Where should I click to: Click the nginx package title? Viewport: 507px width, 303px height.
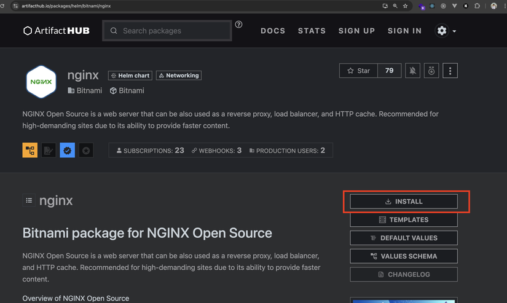[x=83, y=75]
